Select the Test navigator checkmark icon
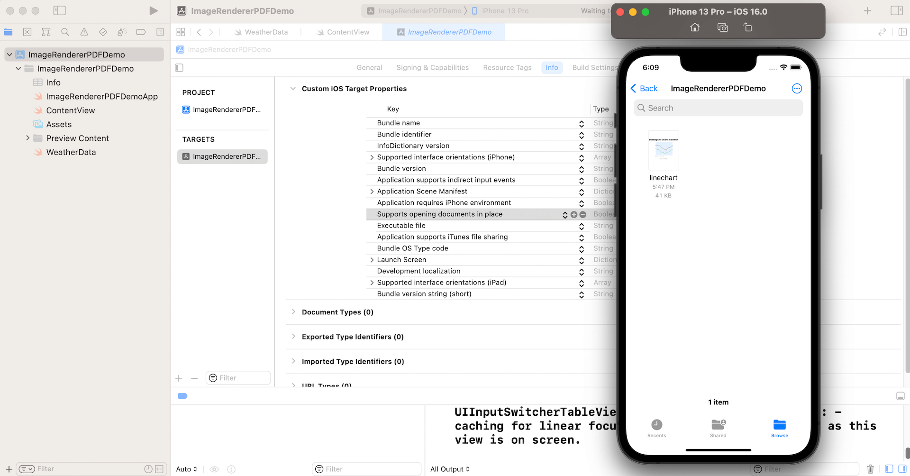This screenshot has height=476, width=910. (103, 32)
